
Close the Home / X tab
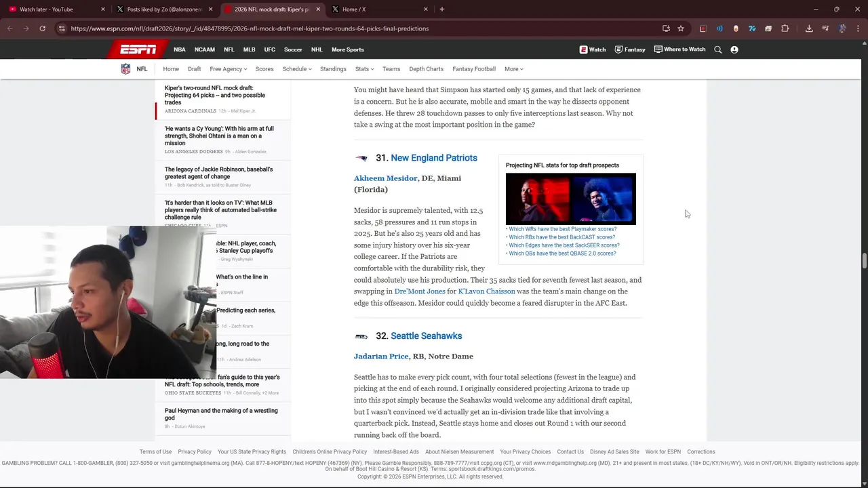[x=426, y=9]
